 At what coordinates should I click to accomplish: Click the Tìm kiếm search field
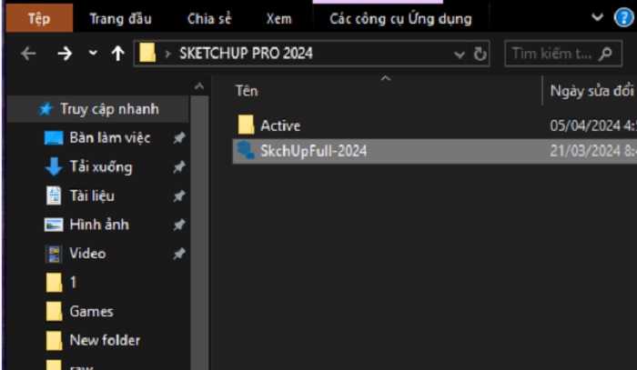click(x=551, y=54)
